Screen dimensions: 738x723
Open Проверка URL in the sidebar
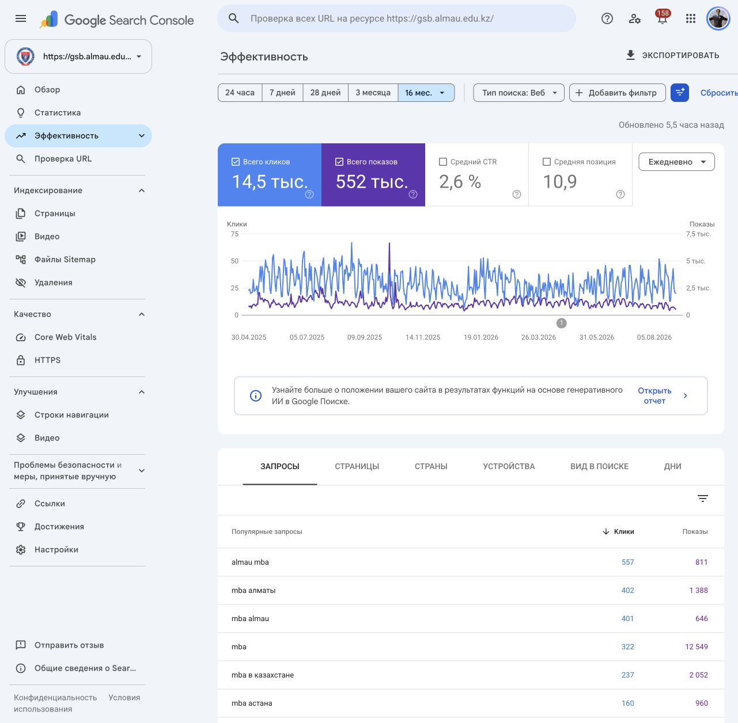click(x=78, y=159)
